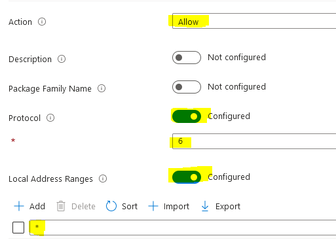This screenshot has width=336, height=240.
Task: Click the Action info icon
Action: pyautogui.click(x=42, y=22)
